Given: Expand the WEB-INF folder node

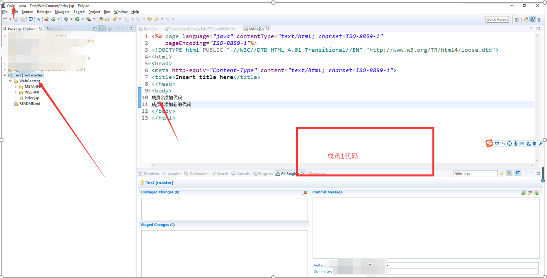Looking at the screenshot, I should click(x=16, y=92).
